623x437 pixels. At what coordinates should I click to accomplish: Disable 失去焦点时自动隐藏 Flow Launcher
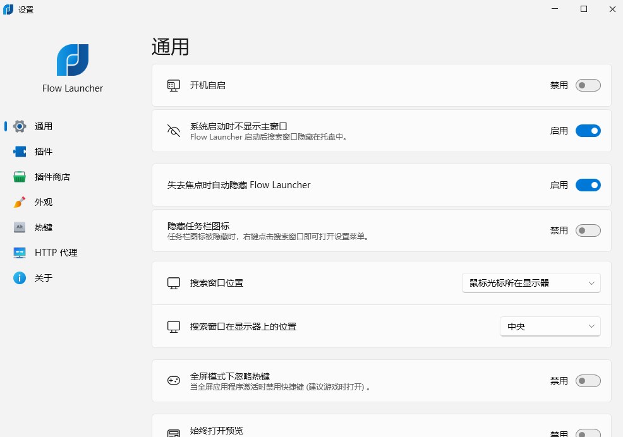click(588, 185)
